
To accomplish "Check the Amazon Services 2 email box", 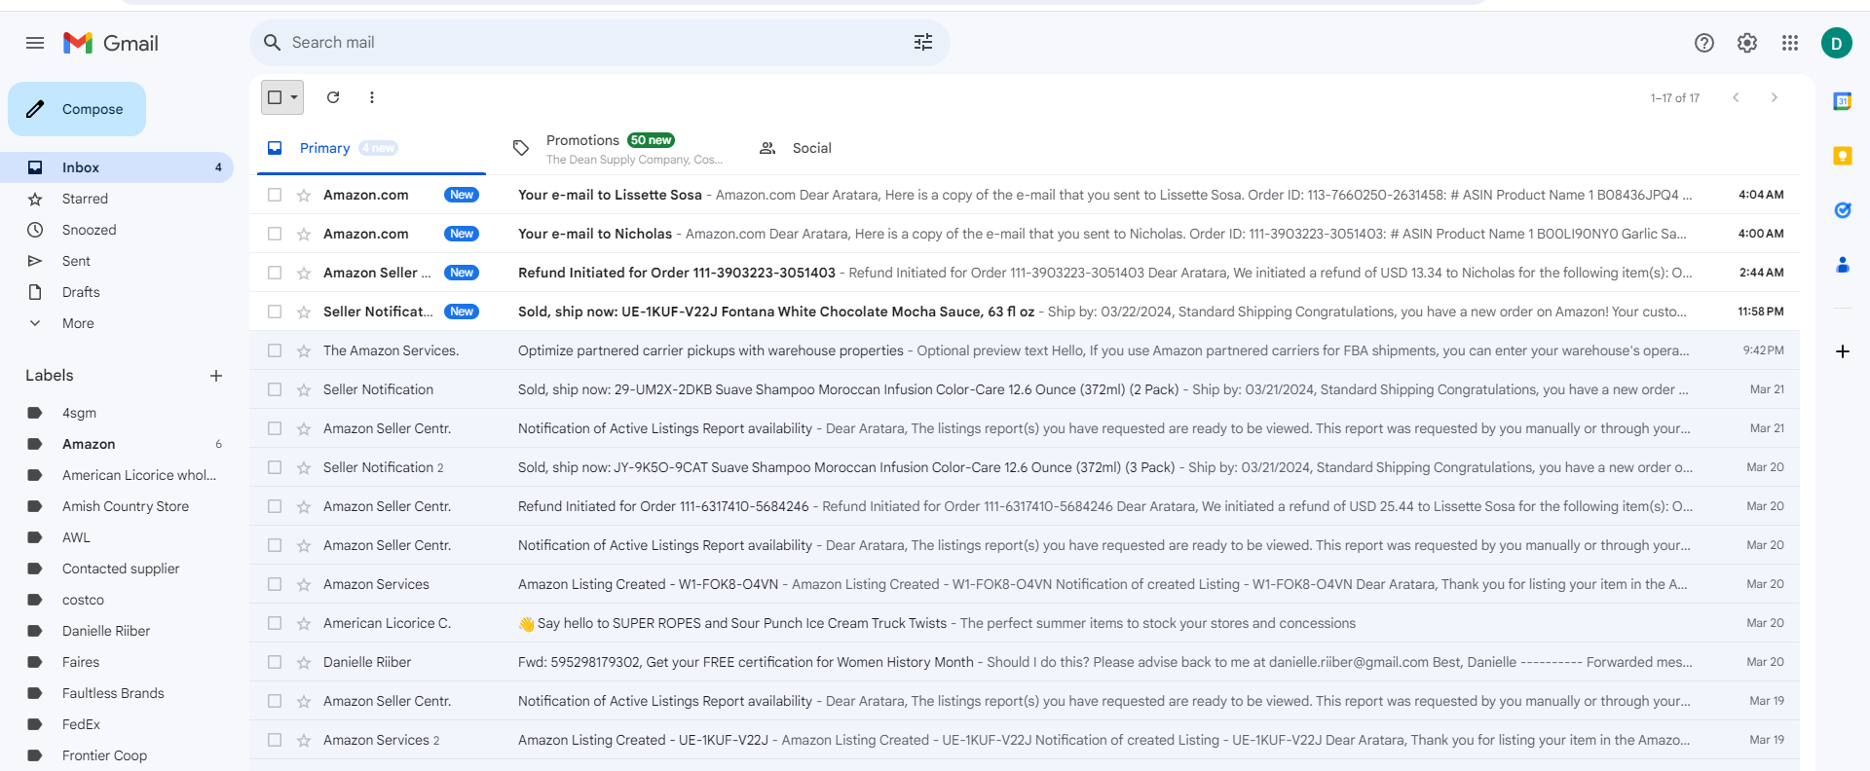I will tap(275, 740).
